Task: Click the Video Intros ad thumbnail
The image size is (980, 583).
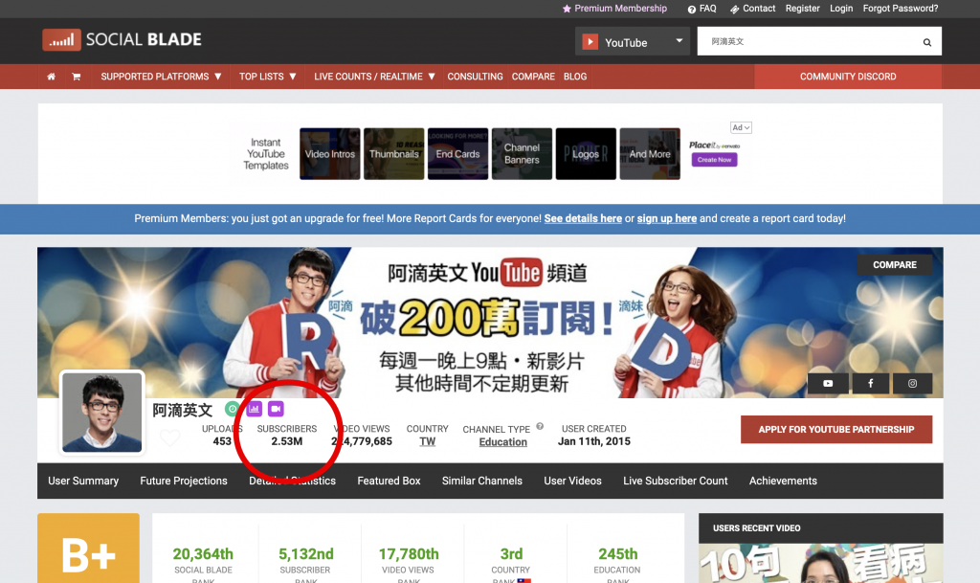Action: click(x=330, y=154)
